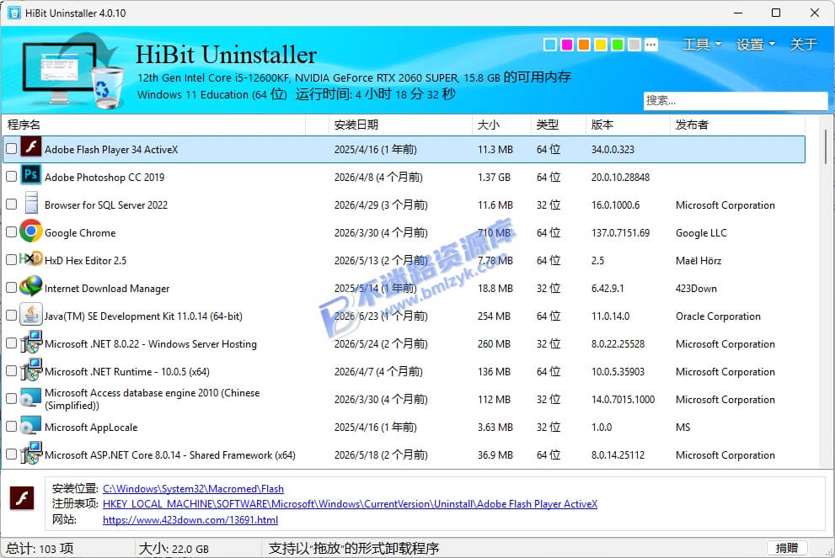Viewport: 835px width, 558px height.
Task: Tick the Microsoft AppLocale checkbox
Action: pyautogui.click(x=11, y=427)
